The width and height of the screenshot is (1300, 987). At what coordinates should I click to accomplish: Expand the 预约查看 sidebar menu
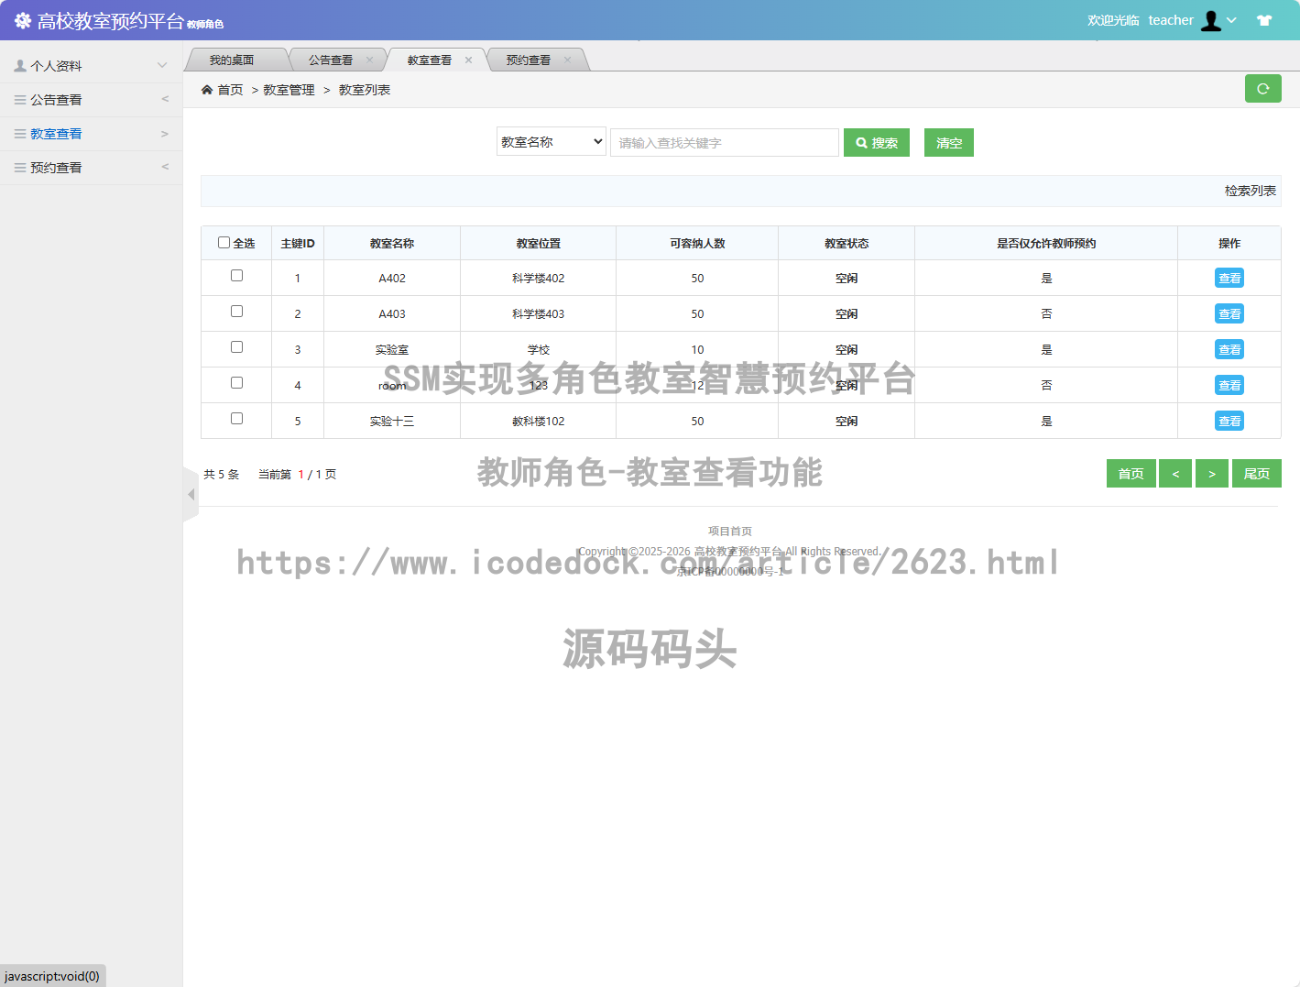[91, 168]
